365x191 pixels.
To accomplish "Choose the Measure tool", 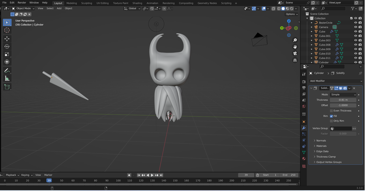I will point(7,78).
